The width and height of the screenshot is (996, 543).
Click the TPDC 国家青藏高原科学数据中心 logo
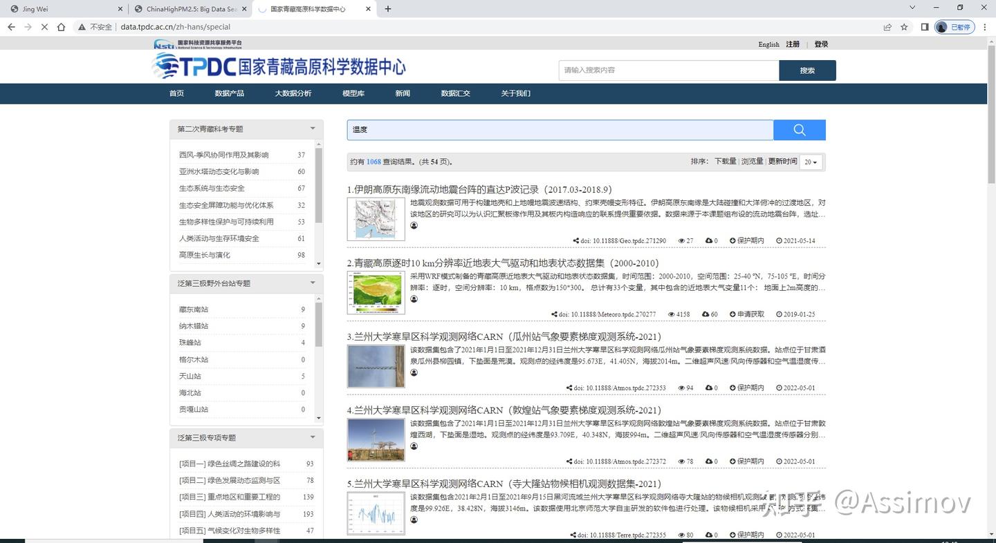[277, 66]
